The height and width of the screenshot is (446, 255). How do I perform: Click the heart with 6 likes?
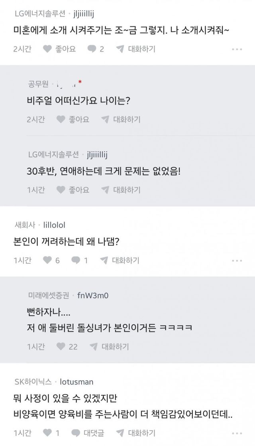pyautogui.click(x=47, y=260)
